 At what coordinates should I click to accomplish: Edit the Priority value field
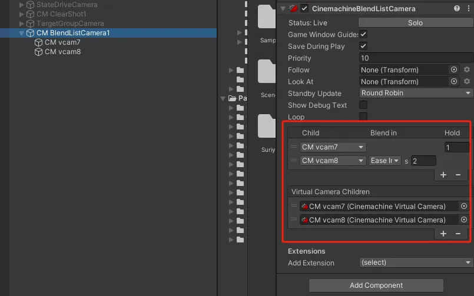point(416,58)
